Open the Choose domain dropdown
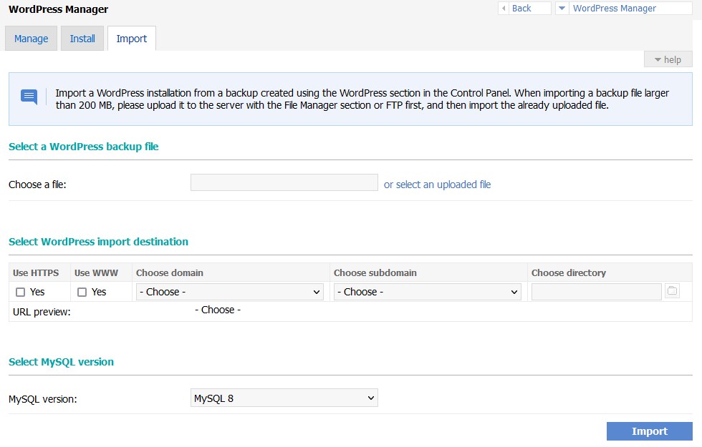702x447 pixels. tap(229, 291)
